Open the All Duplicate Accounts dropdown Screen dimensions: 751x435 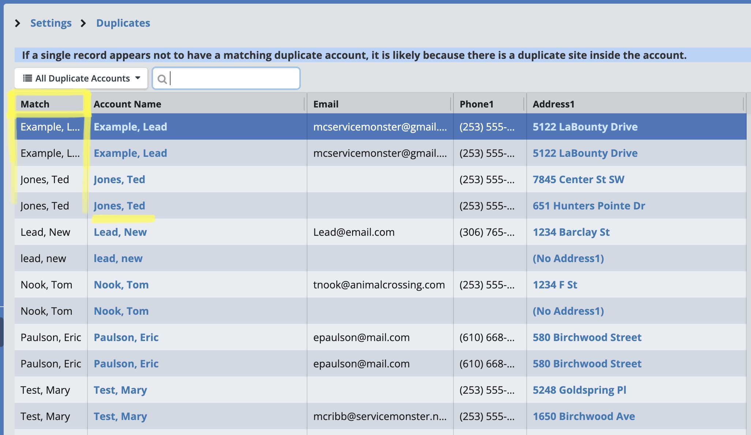[81, 78]
